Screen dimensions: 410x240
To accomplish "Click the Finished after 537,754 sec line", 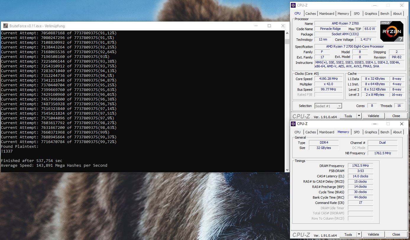I will click(x=32, y=160).
